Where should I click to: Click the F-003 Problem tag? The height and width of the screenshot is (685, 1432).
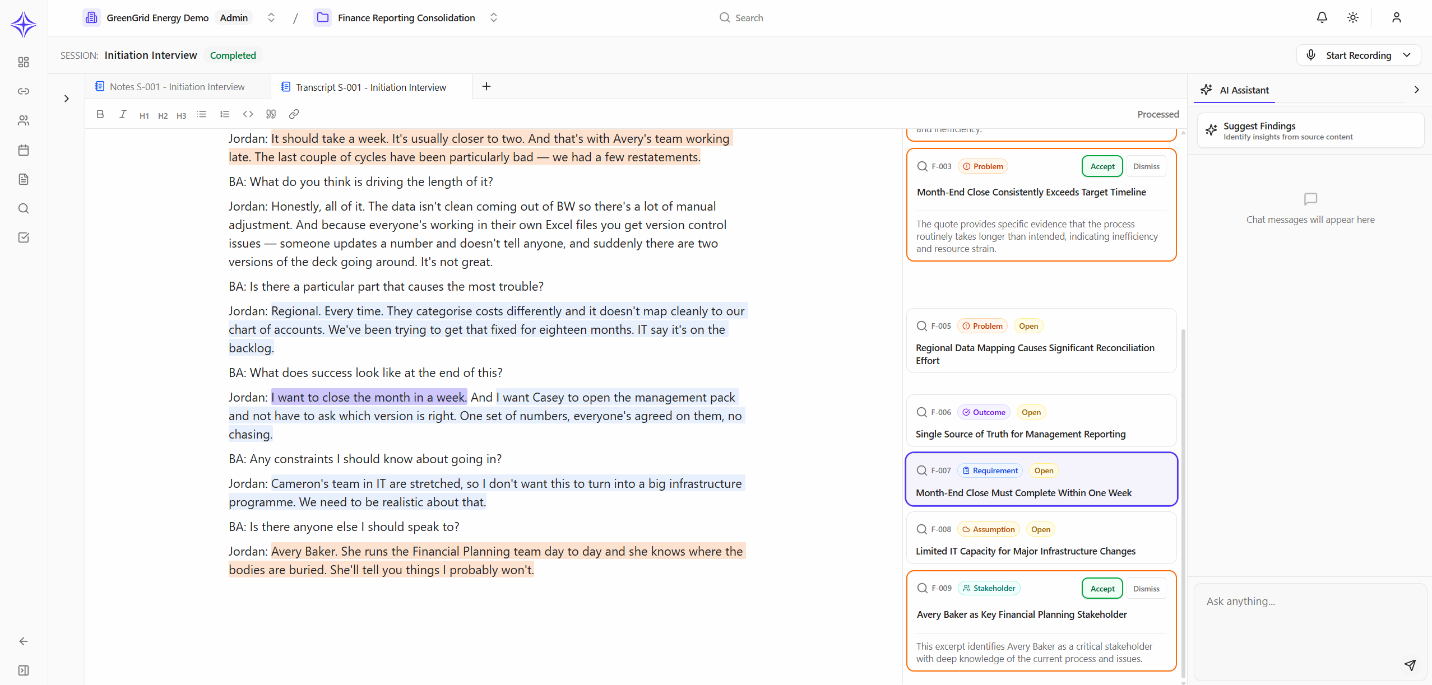(984, 166)
